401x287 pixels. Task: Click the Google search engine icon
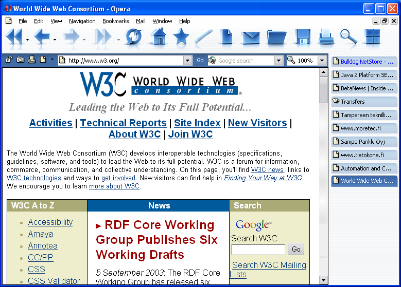click(x=212, y=60)
